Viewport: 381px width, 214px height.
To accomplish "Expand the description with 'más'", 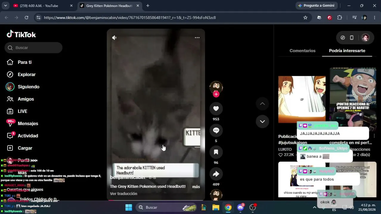I will click(x=196, y=187).
